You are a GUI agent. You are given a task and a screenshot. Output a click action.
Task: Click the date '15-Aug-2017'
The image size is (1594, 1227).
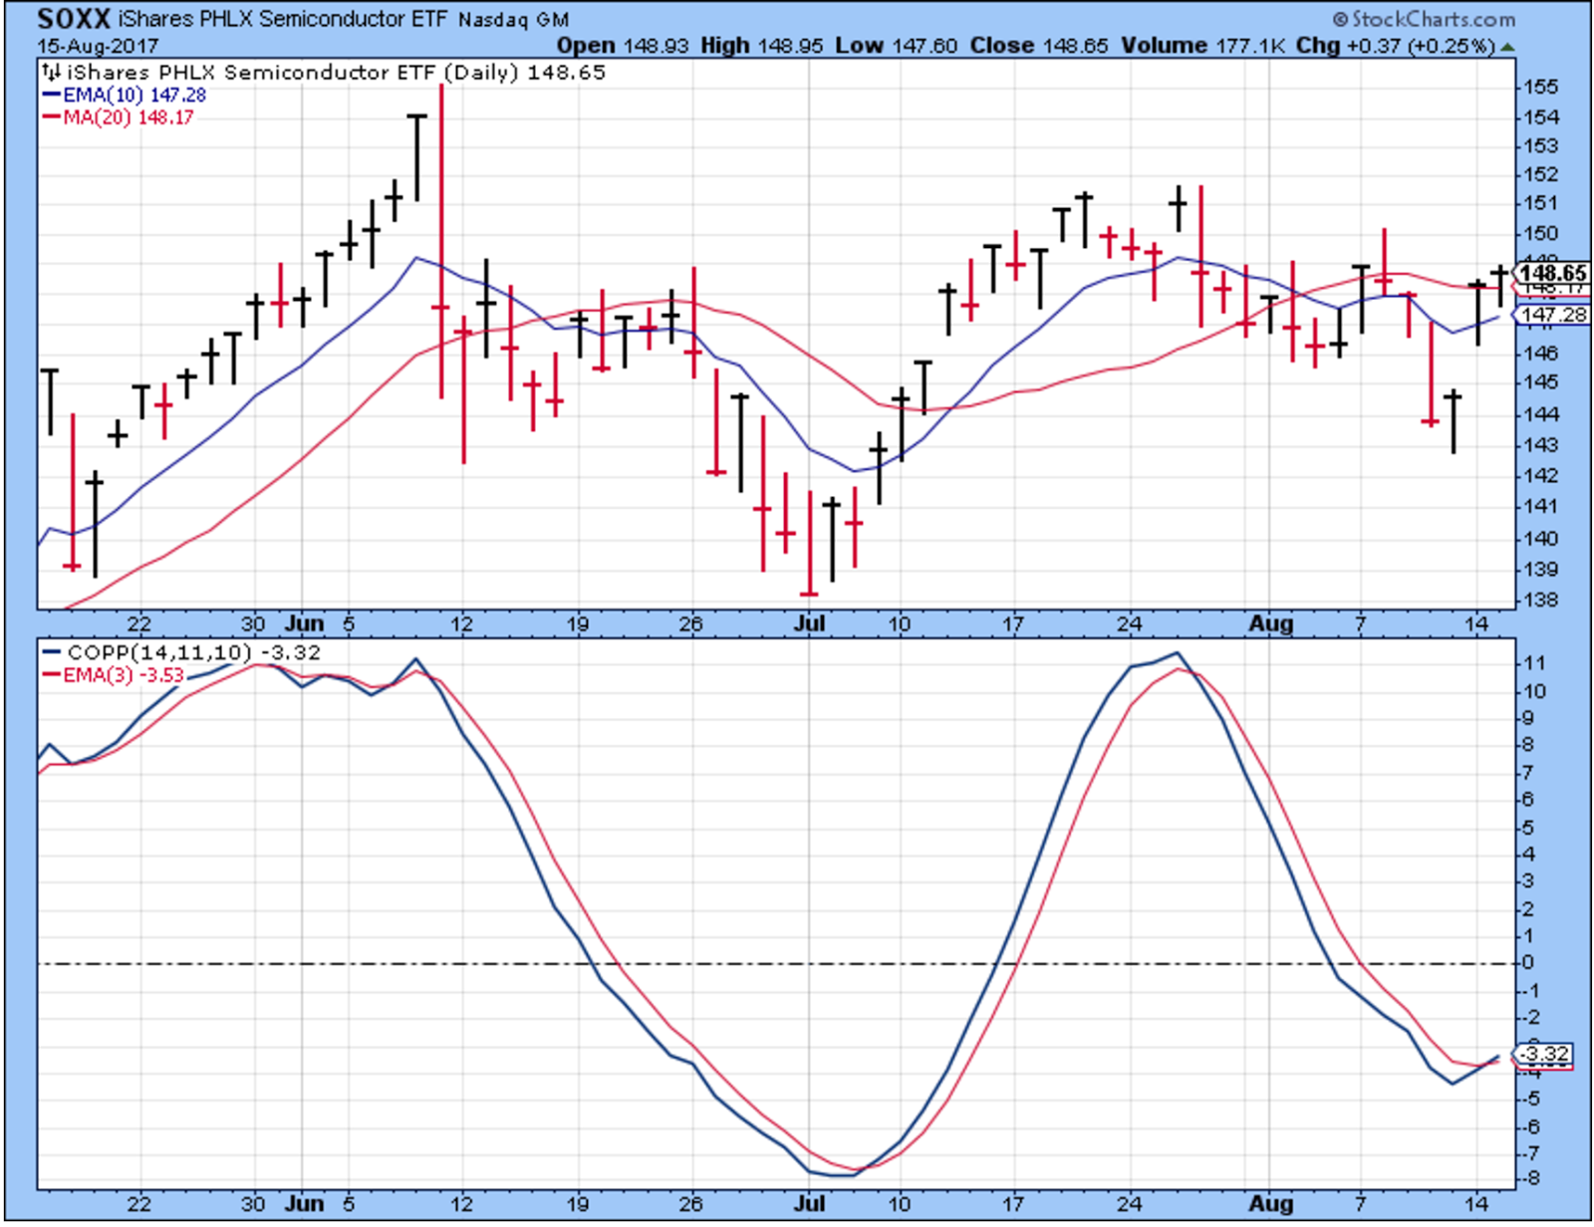pos(99,46)
